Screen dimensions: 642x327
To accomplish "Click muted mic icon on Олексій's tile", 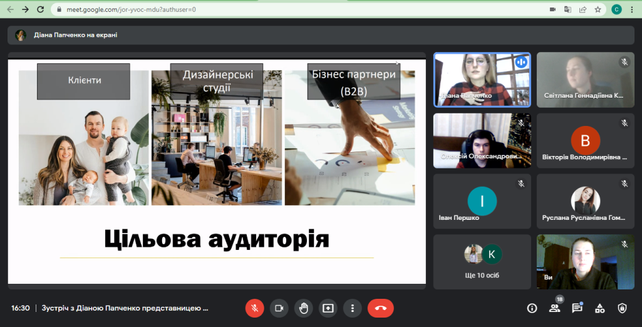I will [521, 123].
